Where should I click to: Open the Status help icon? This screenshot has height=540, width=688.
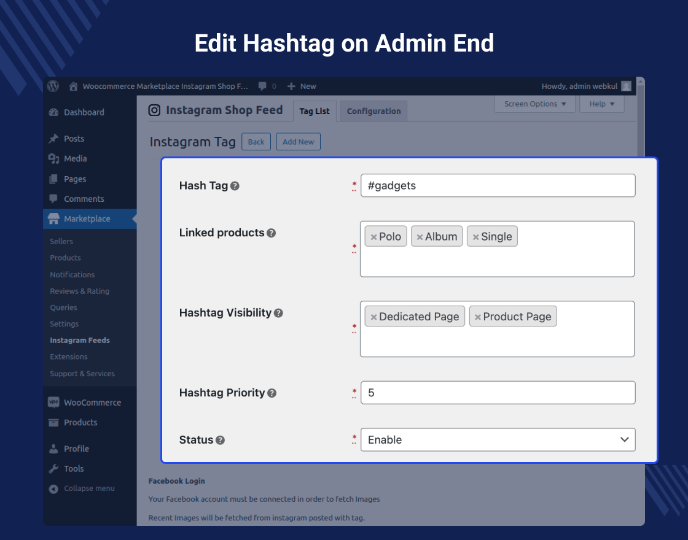(x=221, y=440)
